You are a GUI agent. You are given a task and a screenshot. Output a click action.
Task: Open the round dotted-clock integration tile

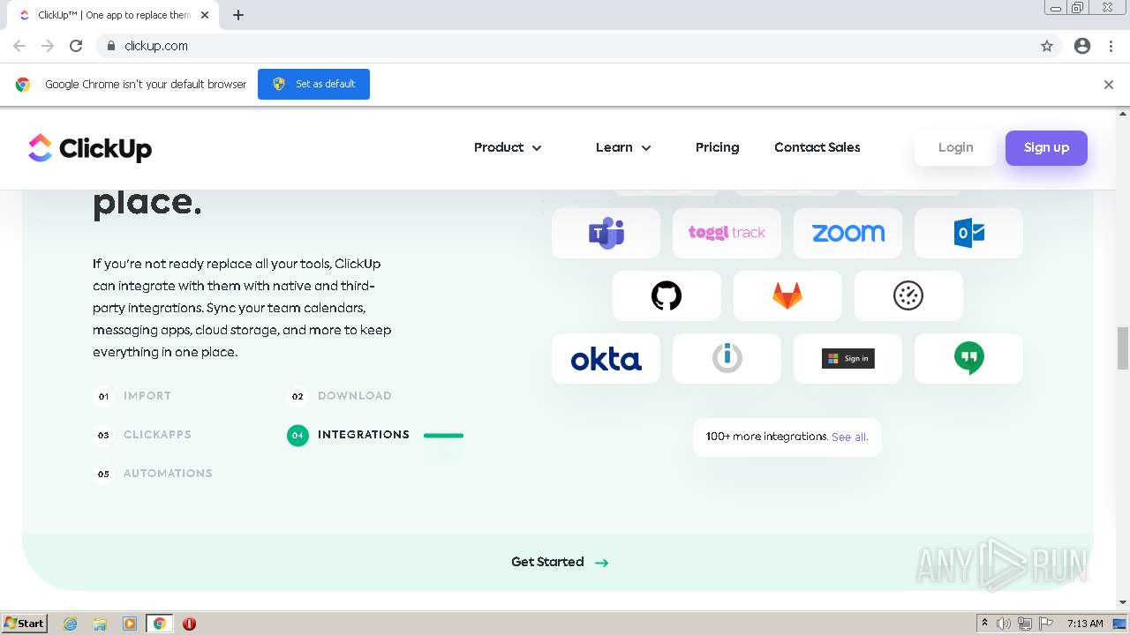click(x=908, y=295)
